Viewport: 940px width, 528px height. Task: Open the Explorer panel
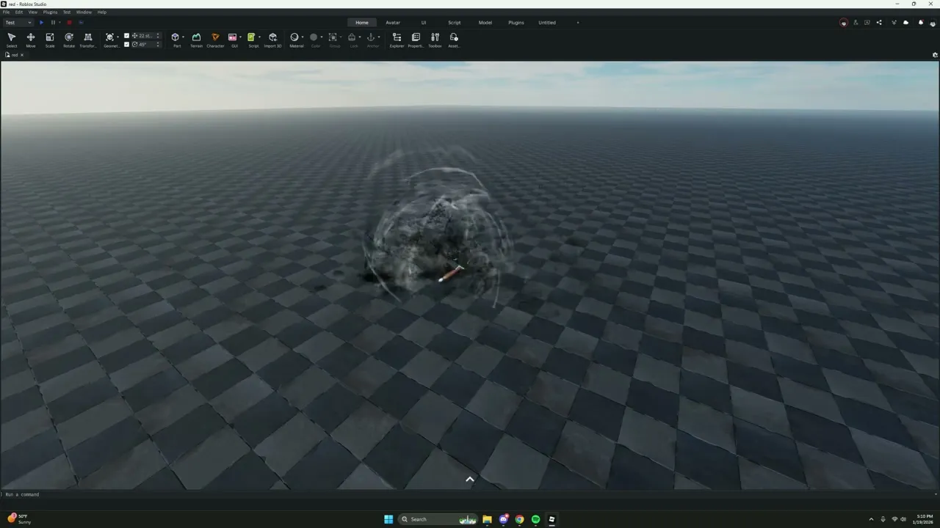[x=397, y=40]
